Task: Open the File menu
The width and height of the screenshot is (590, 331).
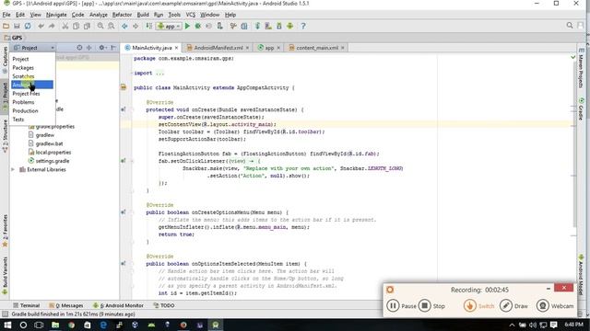Action: coord(6,15)
